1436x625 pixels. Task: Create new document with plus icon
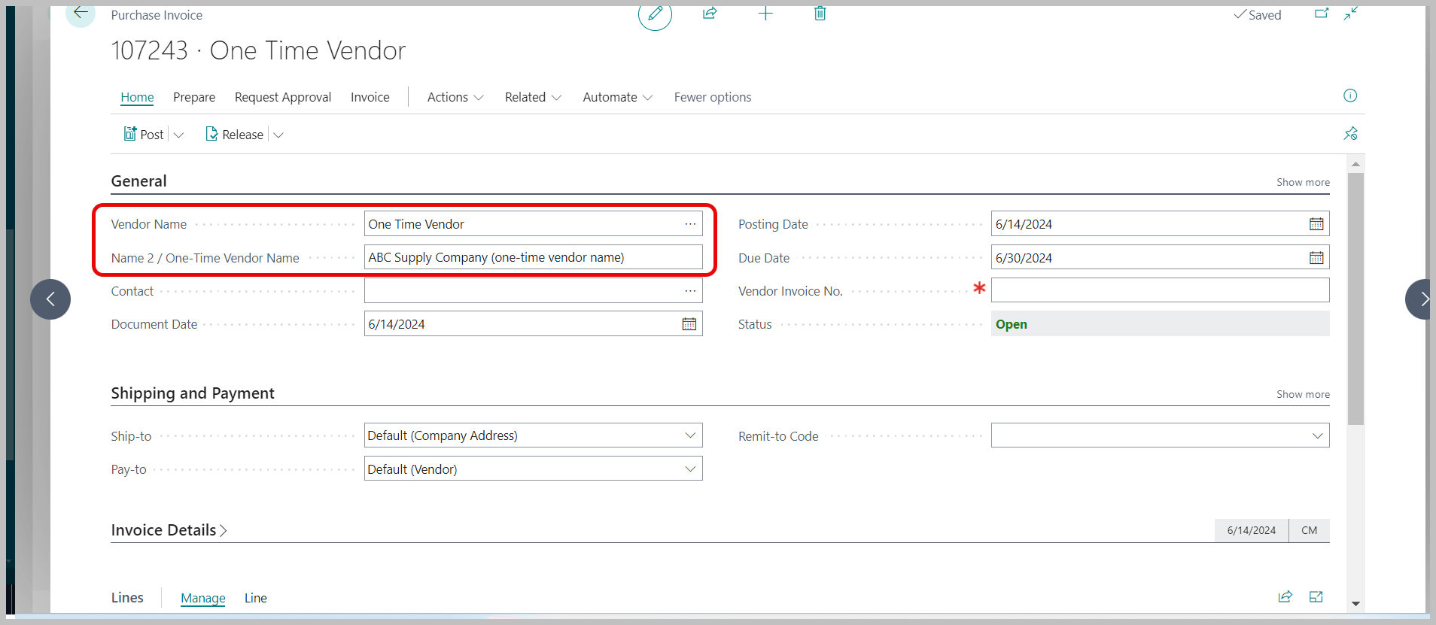point(765,14)
